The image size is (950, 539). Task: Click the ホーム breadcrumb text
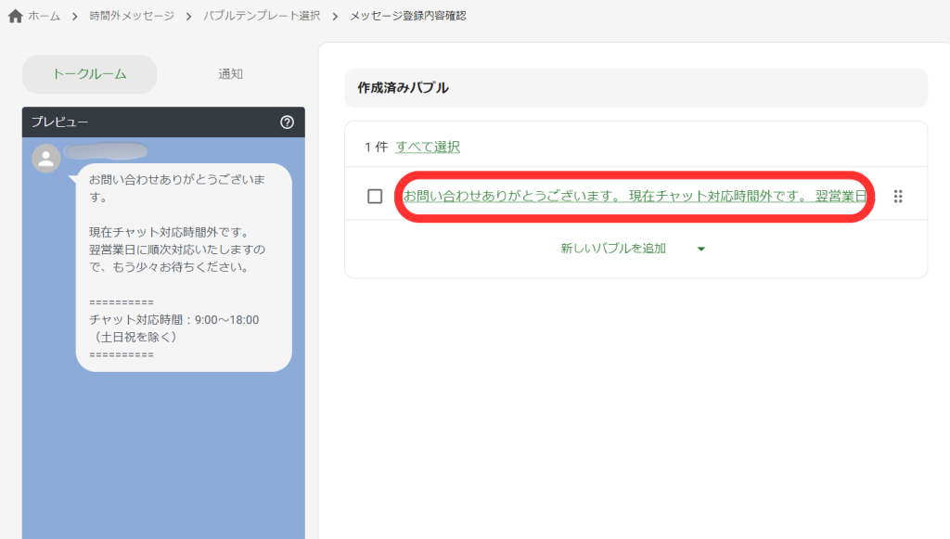pyautogui.click(x=44, y=16)
